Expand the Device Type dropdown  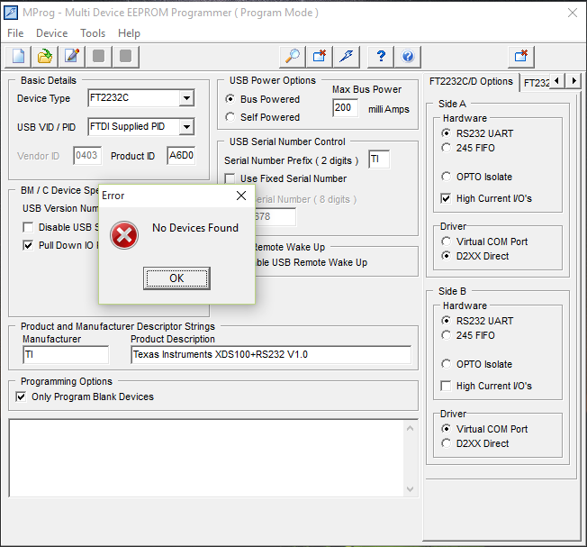[186, 98]
